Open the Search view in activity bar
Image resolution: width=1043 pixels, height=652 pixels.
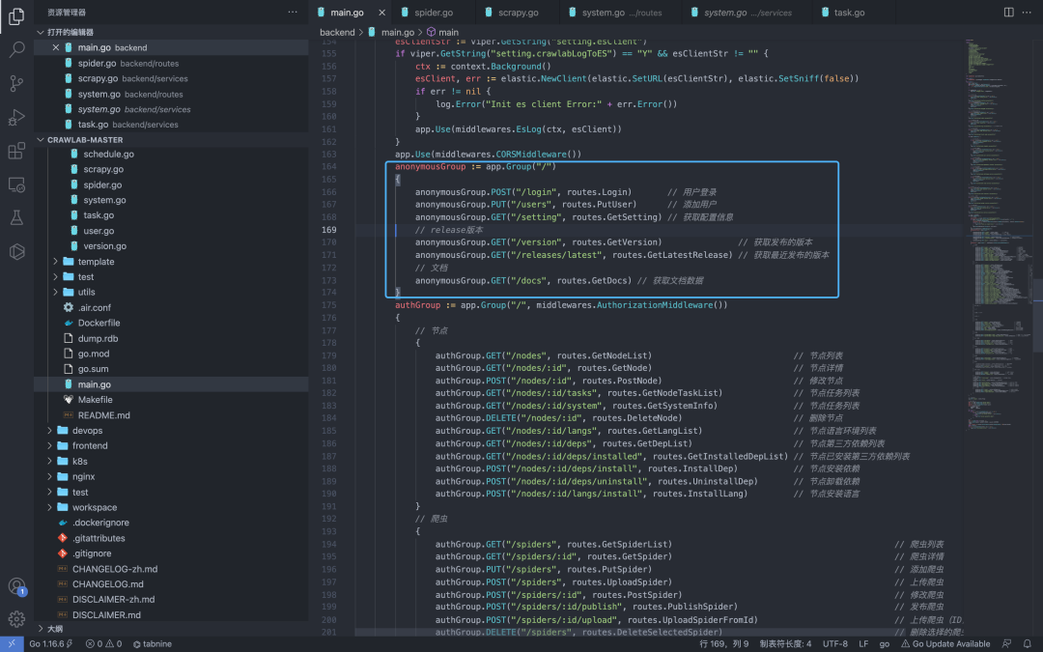coord(16,48)
